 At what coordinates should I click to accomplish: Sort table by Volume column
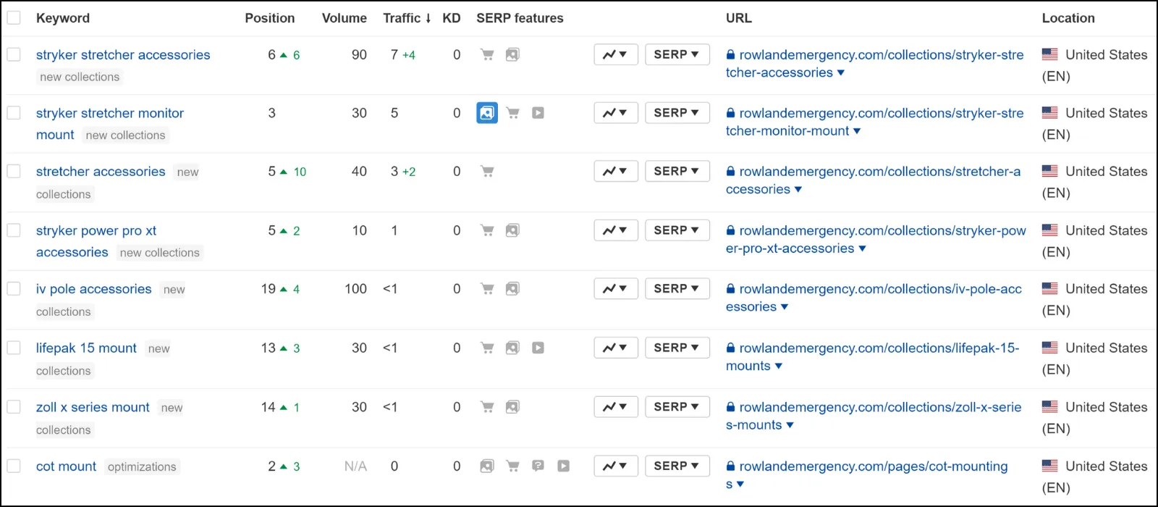pos(344,18)
